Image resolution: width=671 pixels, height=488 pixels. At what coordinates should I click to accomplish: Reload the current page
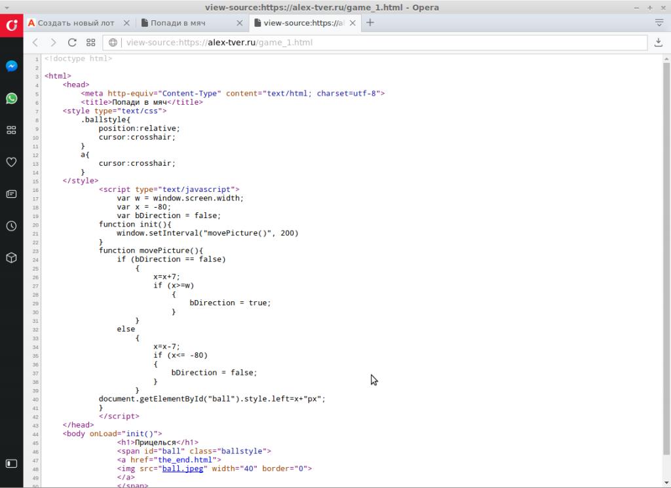pyautogui.click(x=72, y=43)
